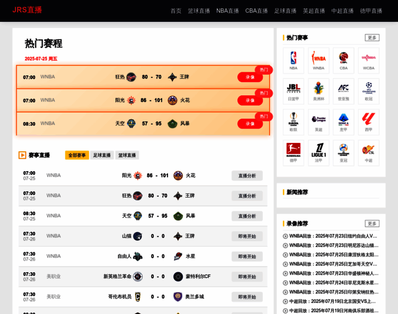398x314 pixels.
Task: Open the NBA league icon
Action: coord(293,61)
